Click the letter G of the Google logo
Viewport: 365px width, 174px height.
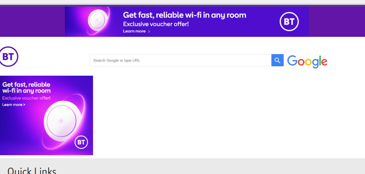point(292,60)
